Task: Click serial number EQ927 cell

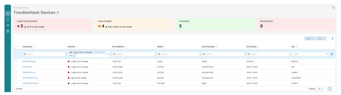Action: coord(205,83)
